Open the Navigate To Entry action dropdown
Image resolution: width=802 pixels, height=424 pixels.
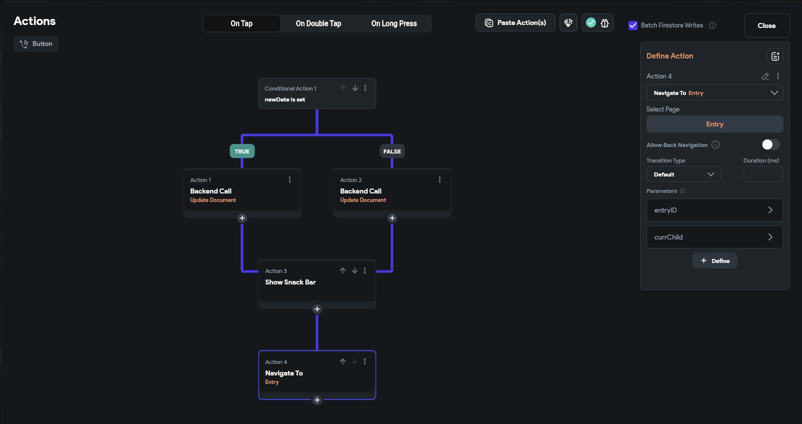coord(714,93)
